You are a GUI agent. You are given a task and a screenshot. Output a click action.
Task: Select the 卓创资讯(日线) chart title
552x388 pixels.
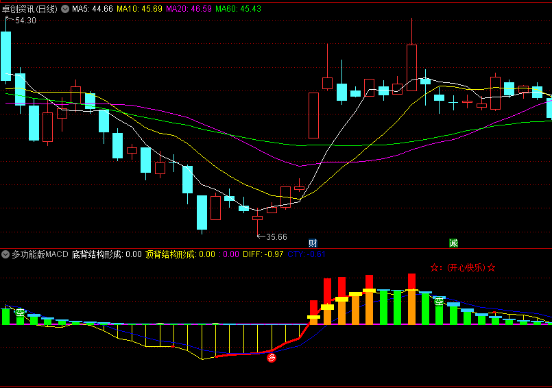coord(29,9)
